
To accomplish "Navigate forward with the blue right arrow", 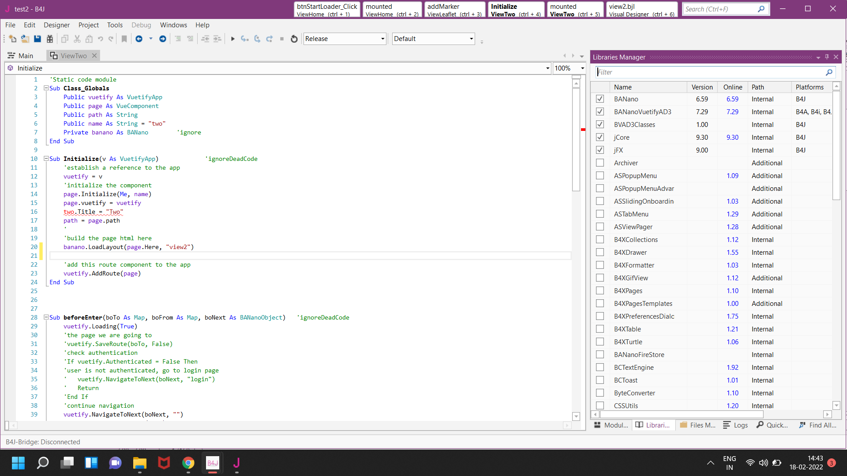I will pos(162,39).
